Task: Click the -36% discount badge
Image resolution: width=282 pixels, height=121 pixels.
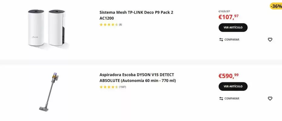Action: (276, 6)
